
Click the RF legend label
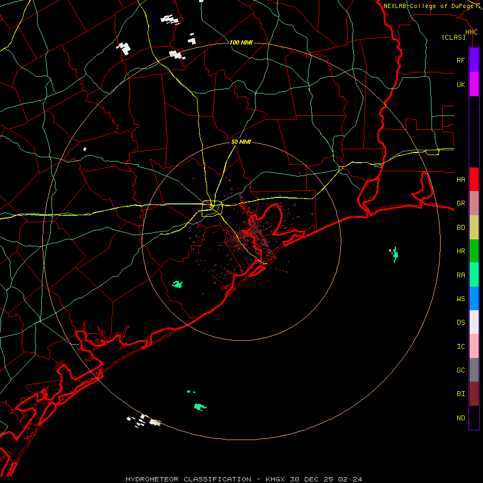[x=460, y=60]
